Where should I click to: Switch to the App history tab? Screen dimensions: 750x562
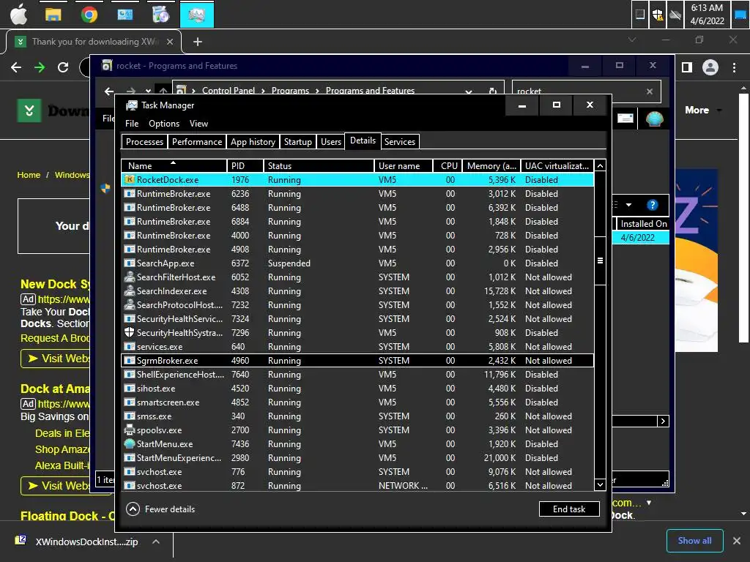pos(253,142)
